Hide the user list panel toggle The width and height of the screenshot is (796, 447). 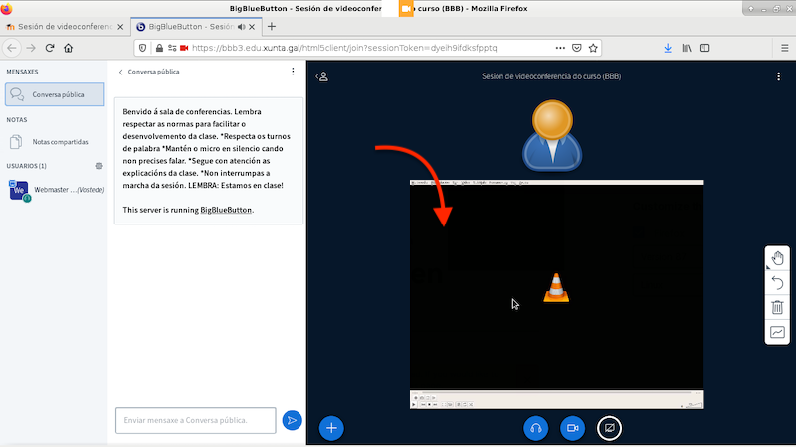[x=322, y=76]
